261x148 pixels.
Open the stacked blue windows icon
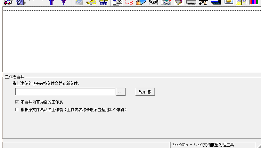[x=216, y=2]
